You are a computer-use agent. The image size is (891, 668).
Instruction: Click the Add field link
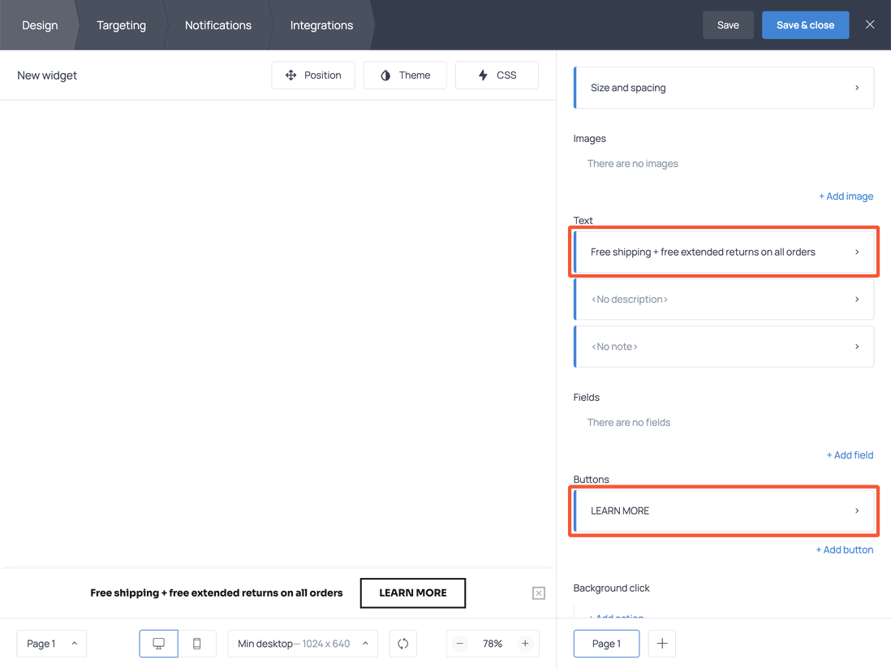pos(850,455)
